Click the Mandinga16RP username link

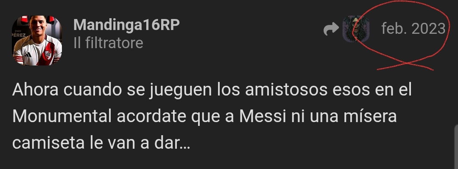(x=126, y=25)
